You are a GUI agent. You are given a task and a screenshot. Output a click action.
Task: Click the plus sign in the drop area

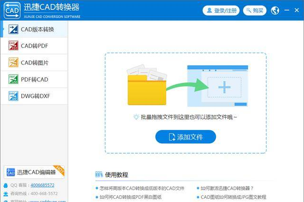[x=224, y=87]
